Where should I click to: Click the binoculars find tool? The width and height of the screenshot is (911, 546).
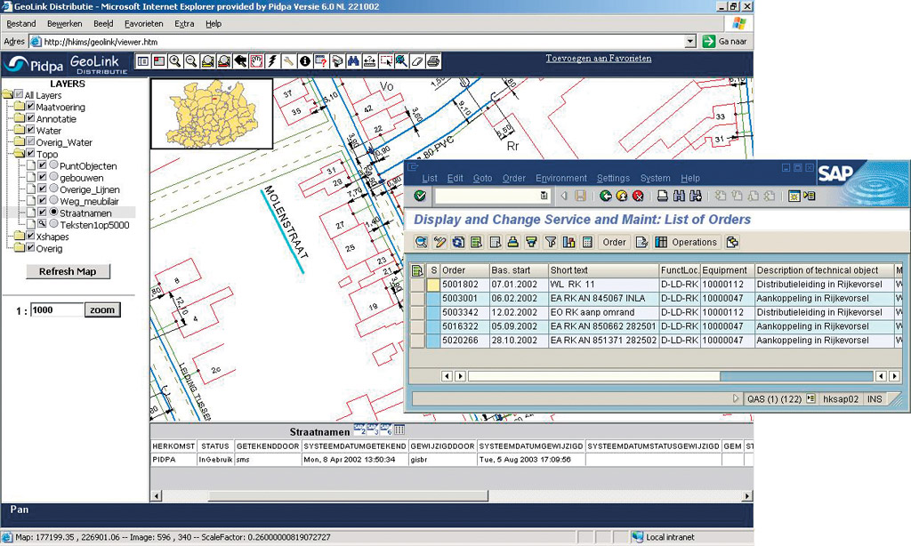(x=352, y=61)
